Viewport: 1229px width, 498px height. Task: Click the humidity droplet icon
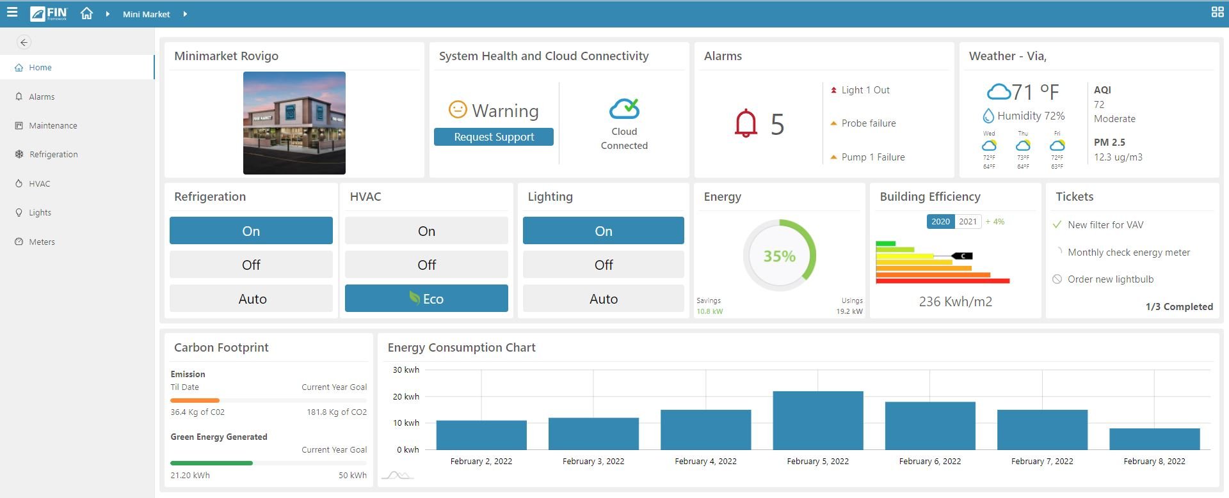tap(988, 116)
